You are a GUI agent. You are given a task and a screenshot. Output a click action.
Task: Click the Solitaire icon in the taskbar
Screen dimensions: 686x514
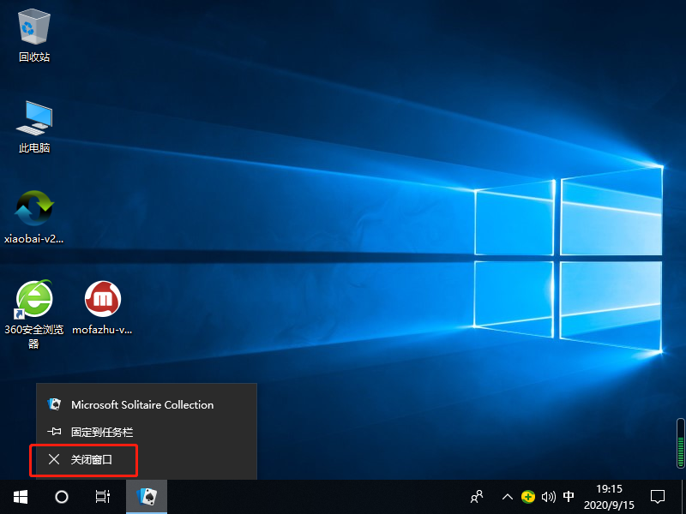tap(147, 497)
